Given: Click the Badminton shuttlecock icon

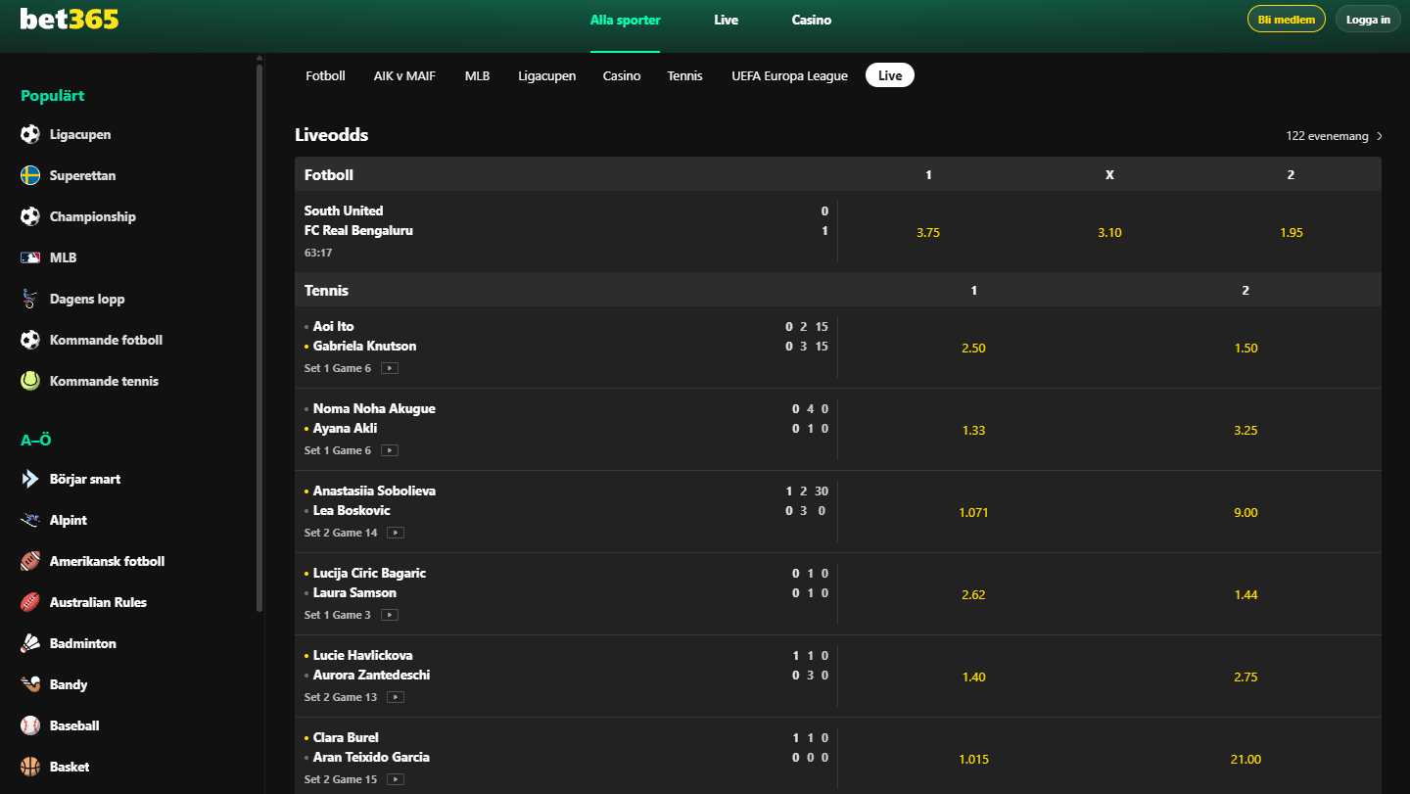Looking at the screenshot, I should coord(30,643).
